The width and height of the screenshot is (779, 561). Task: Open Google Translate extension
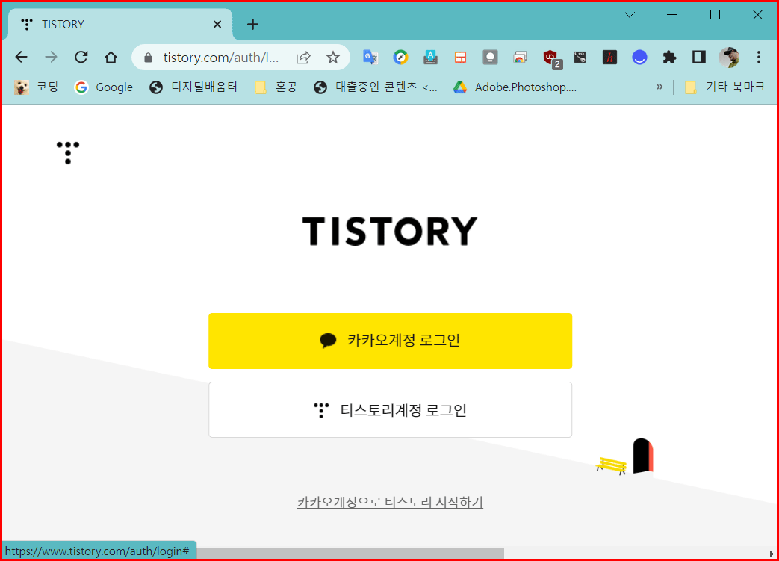coord(370,58)
